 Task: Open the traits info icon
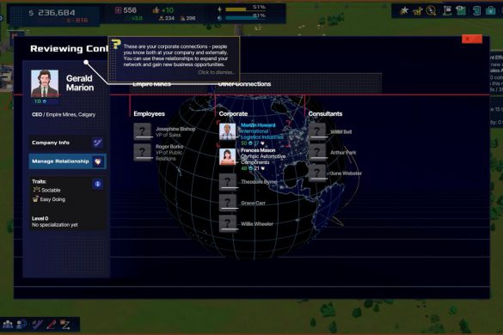[98, 184]
